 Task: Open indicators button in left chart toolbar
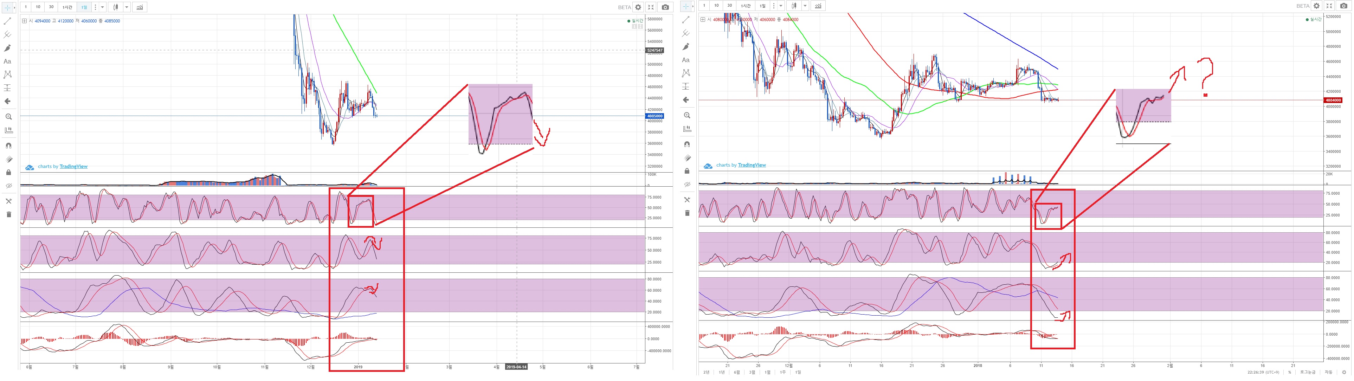(x=139, y=7)
